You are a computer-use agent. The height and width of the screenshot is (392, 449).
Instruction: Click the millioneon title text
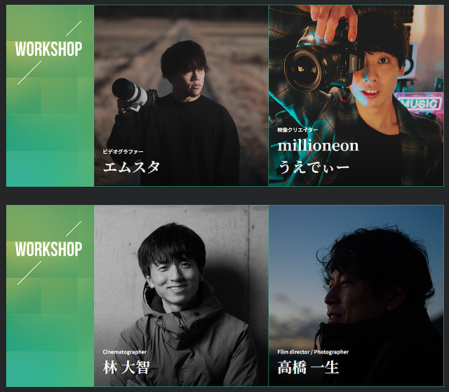coord(318,146)
